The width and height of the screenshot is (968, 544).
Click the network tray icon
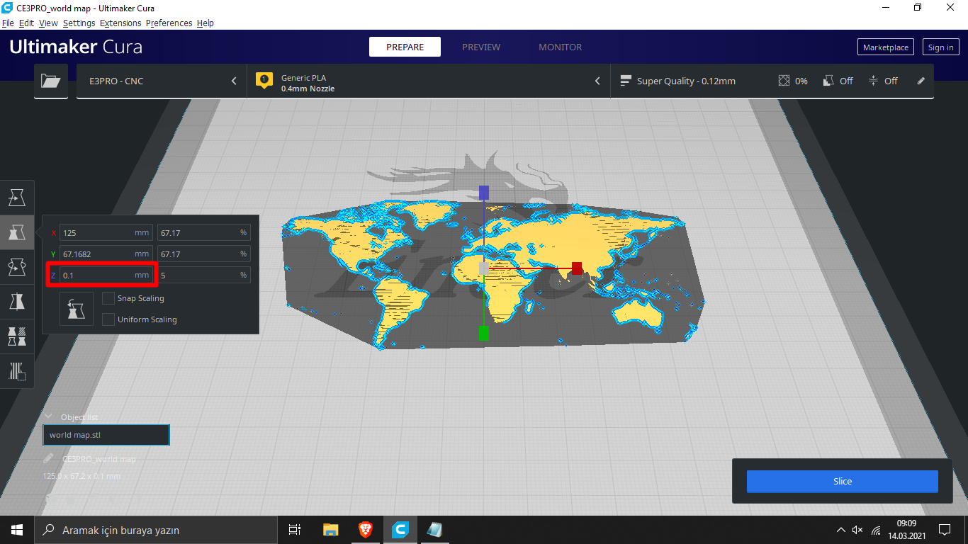point(876,530)
